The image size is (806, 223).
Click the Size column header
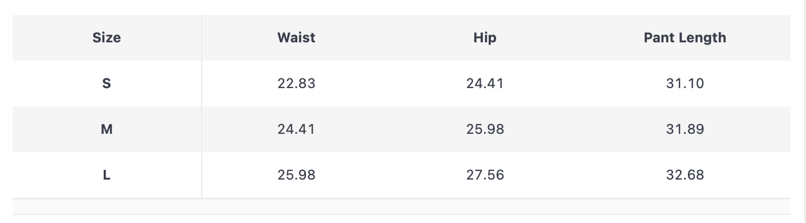pos(107,38)
